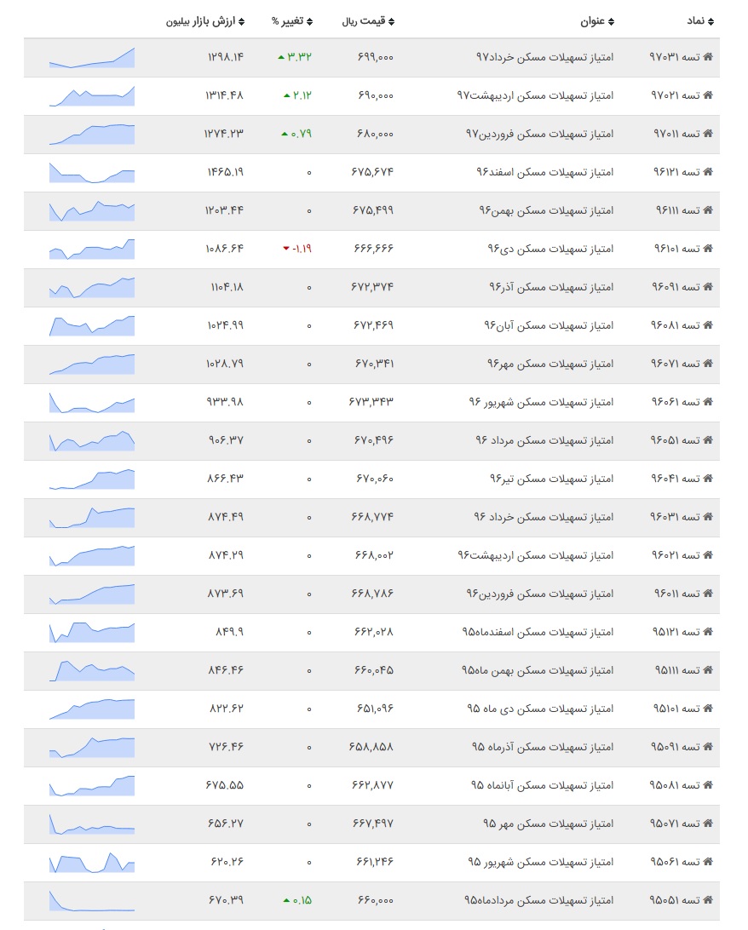
Task: Click the house icon beside تسه ۹۷۰۳۱
Action: click(x=708, y=57)
